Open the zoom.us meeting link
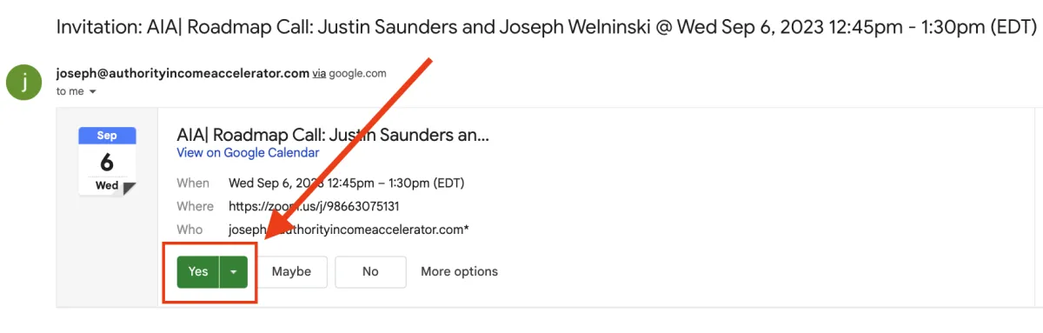This screenshot has width=1043, height=333. click(314, 206)
